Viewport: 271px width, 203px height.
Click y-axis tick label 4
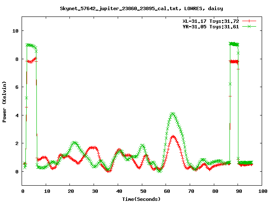(17, 115)
